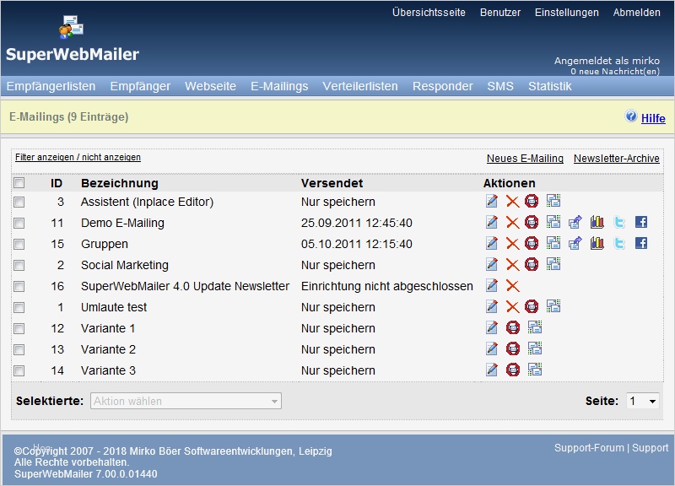Click red octagon icon in Assistent row

point(532,201)
